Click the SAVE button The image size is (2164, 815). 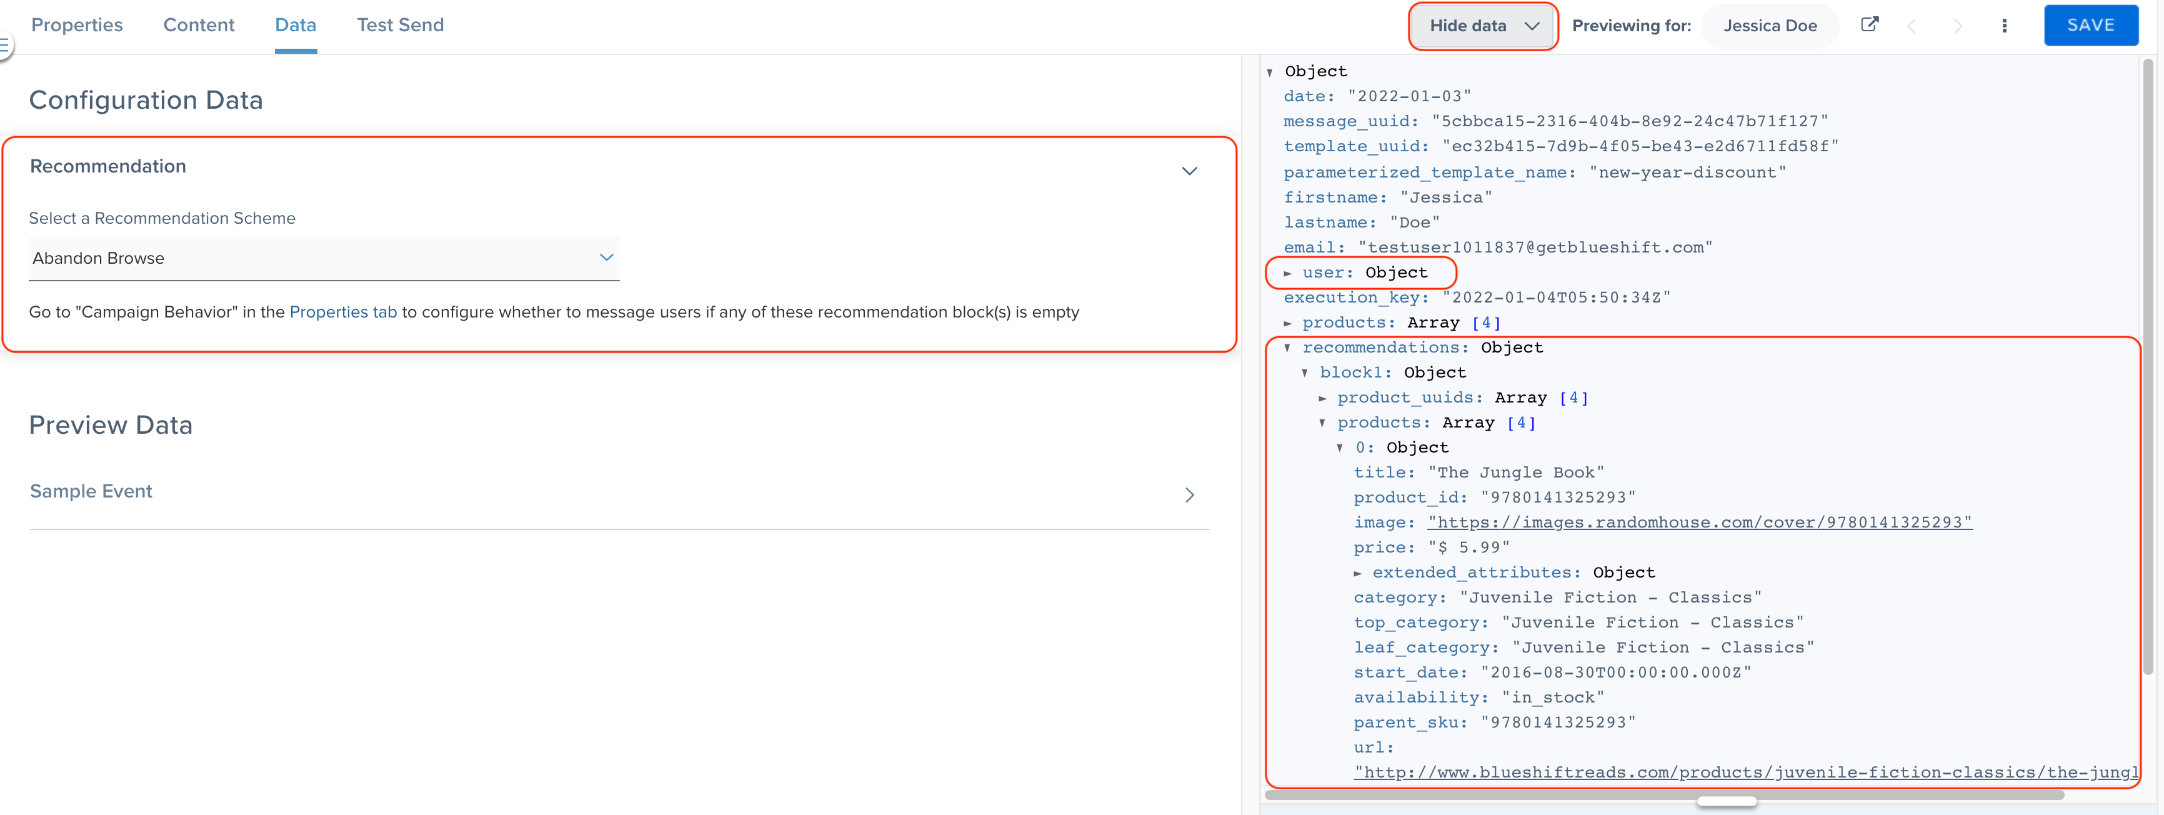click(x=2090, y=25)
